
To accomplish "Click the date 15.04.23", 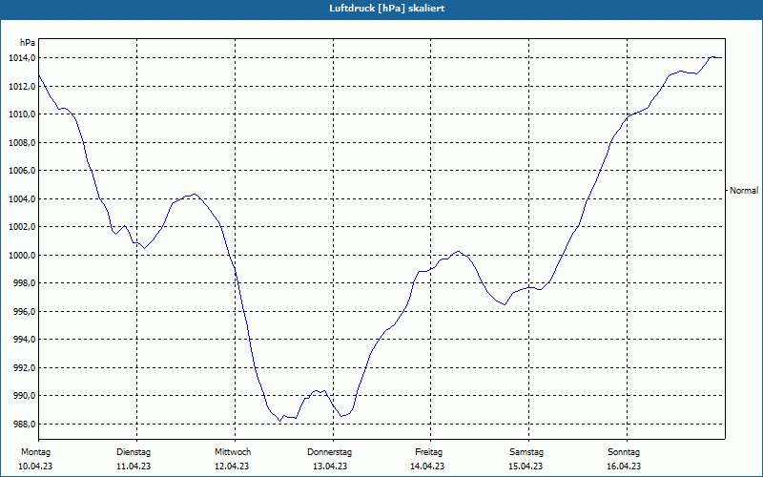I will coord(526,467).
